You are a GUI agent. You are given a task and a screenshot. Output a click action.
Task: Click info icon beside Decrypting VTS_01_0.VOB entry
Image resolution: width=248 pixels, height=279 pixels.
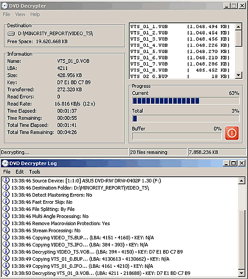pos(6,273)
